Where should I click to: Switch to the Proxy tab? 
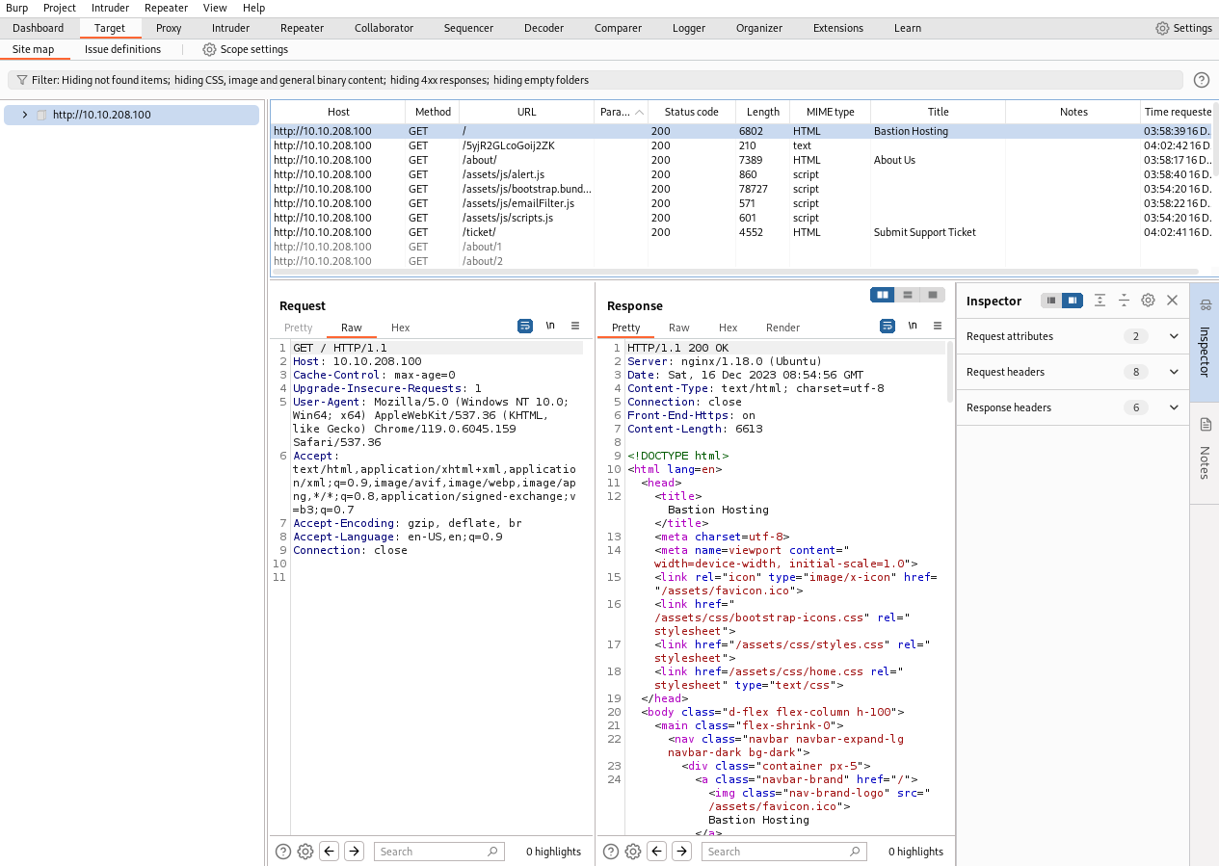(169, 28)
